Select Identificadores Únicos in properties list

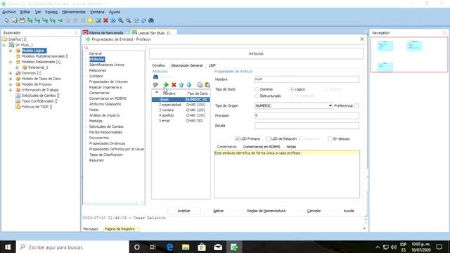pyautogui.click(x=107, y=65)
